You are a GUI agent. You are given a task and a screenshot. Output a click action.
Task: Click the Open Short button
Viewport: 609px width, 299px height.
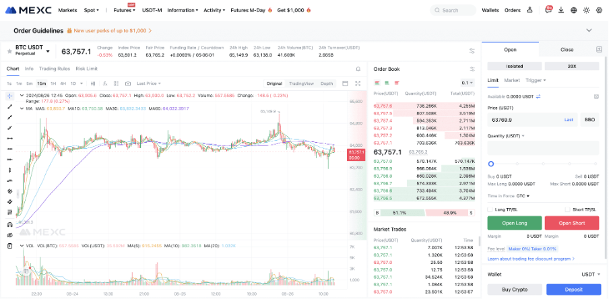572,224
